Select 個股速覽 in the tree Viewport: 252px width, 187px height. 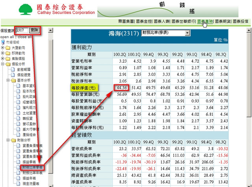tap(24, 75)
